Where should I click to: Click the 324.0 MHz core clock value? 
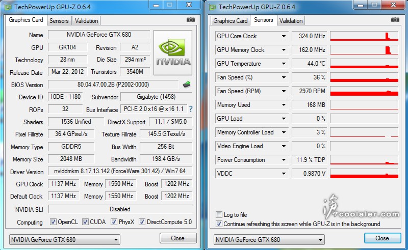point(310,36)
